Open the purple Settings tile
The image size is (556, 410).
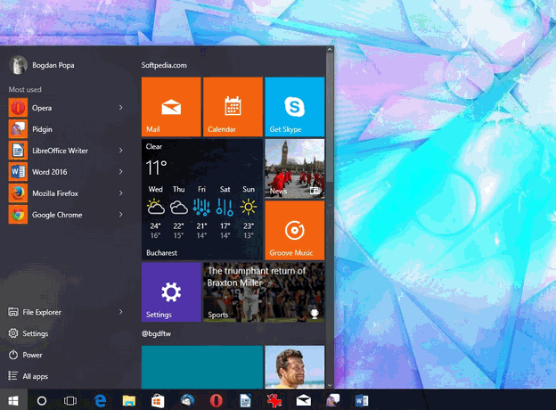[171, 292]
